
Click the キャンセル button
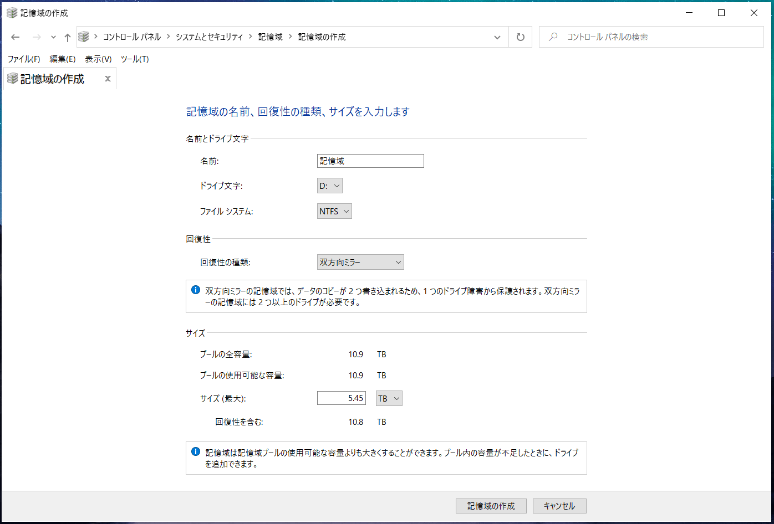(x=559, y=506)
